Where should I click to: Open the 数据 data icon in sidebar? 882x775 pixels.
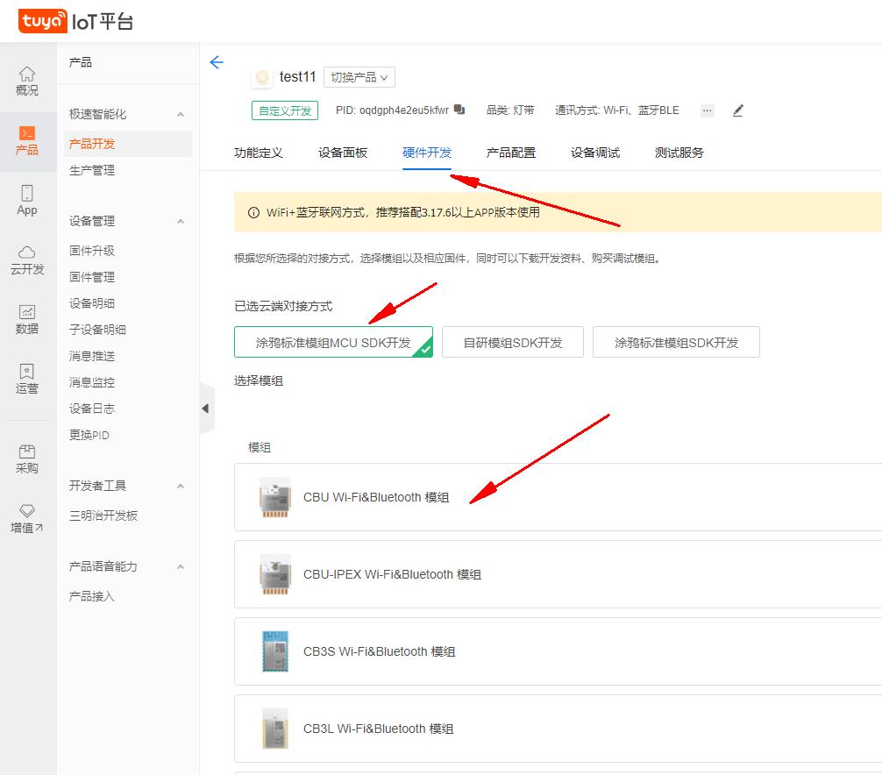click(x=26, y=320)
